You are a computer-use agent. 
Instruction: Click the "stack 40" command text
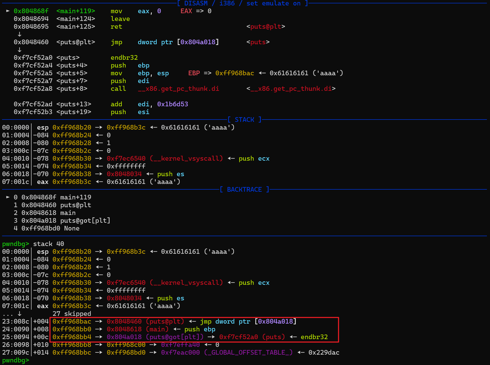click(x=48, y=244)
